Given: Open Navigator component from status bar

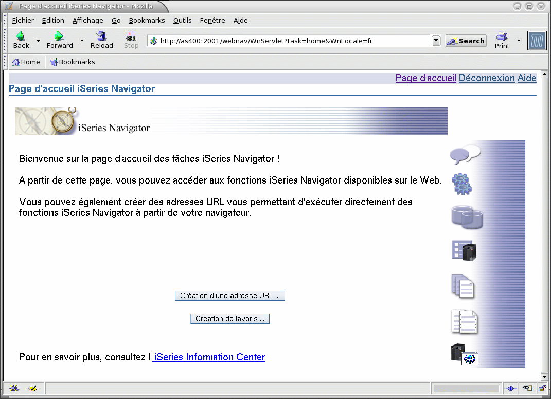Looking at the screenshot, I should (x=14, y=388).
